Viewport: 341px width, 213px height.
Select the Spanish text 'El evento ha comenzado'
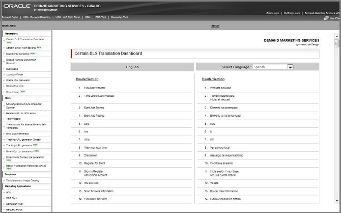pos(224,108)
